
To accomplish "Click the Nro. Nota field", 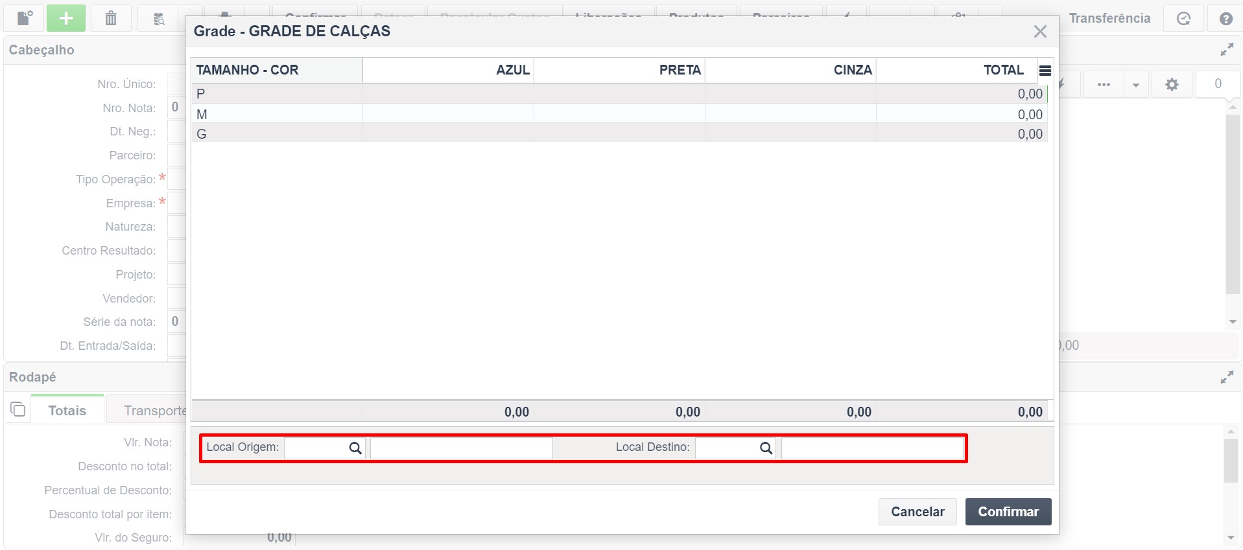I will (176, 108).
